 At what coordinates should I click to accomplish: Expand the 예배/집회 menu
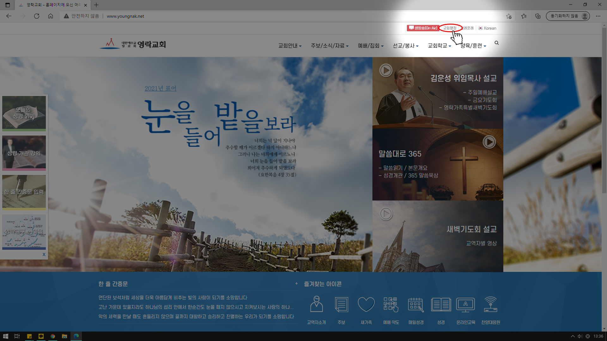[370, 45]
